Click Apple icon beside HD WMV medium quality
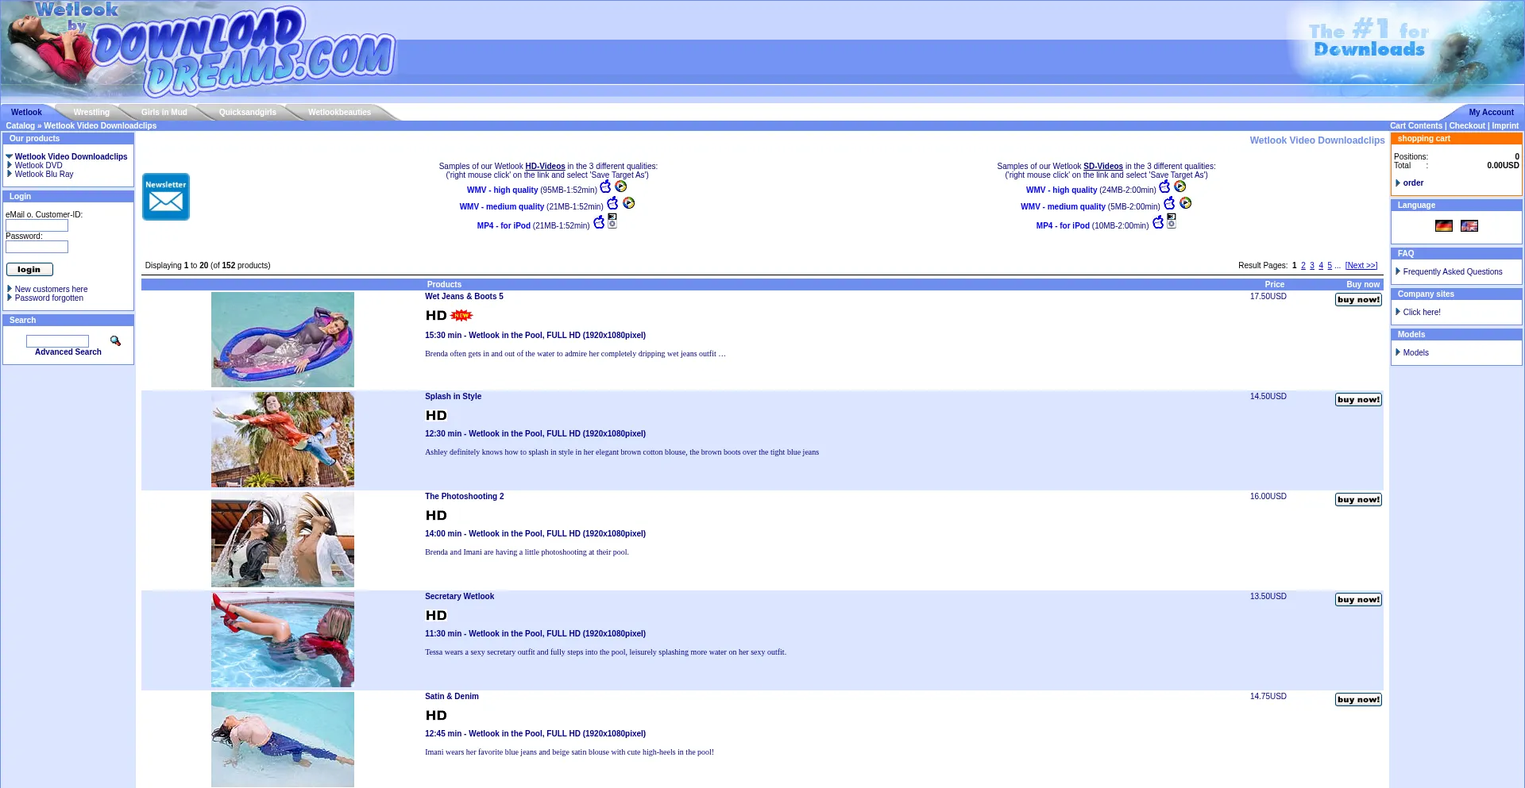Image resolution: width=1525 pixels, height=788 pixels. click(612, 203)
